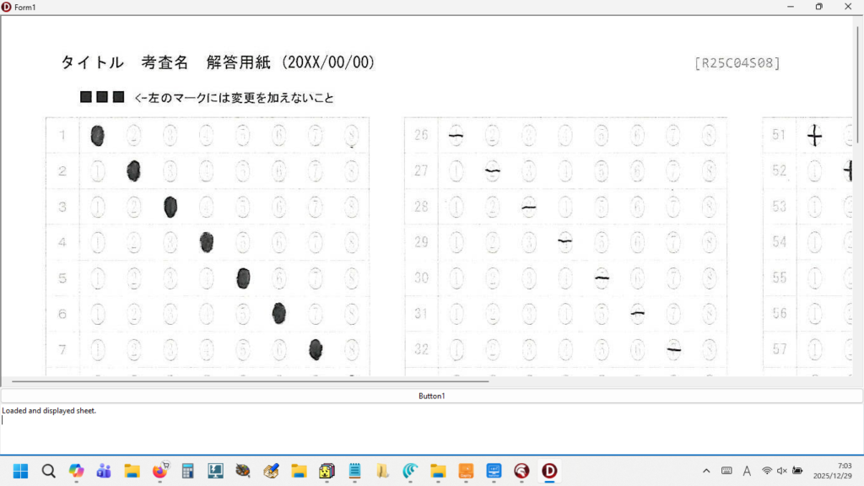Click the IME input mode indicator A

[x=747, y=471]
